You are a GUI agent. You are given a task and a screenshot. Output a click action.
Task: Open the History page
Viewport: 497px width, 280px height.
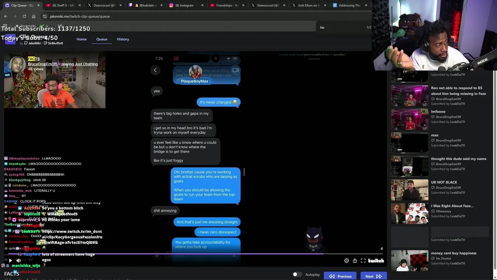click(x=123, y=39)
